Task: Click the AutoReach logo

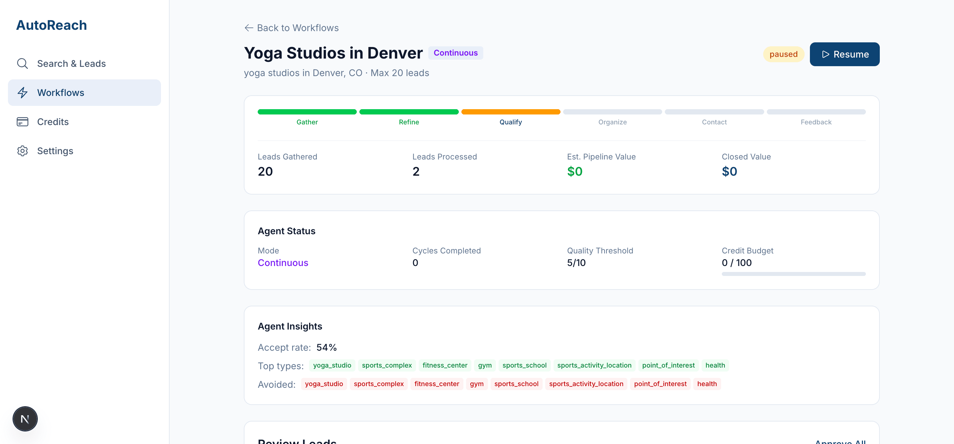Action: click(51, 25)
